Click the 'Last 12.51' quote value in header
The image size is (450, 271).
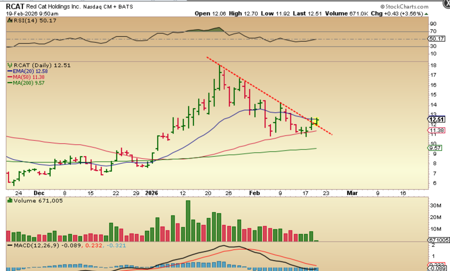click(x=307, y=13)
